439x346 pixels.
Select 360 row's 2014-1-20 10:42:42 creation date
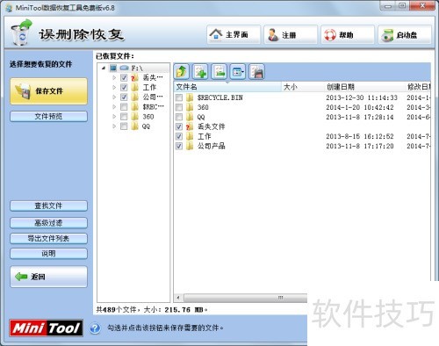[x=360, y=107]
